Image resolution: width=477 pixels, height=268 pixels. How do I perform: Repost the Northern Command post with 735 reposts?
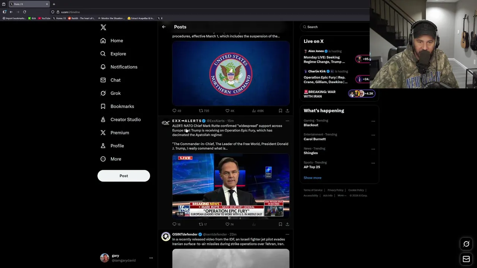click(204, 111)
